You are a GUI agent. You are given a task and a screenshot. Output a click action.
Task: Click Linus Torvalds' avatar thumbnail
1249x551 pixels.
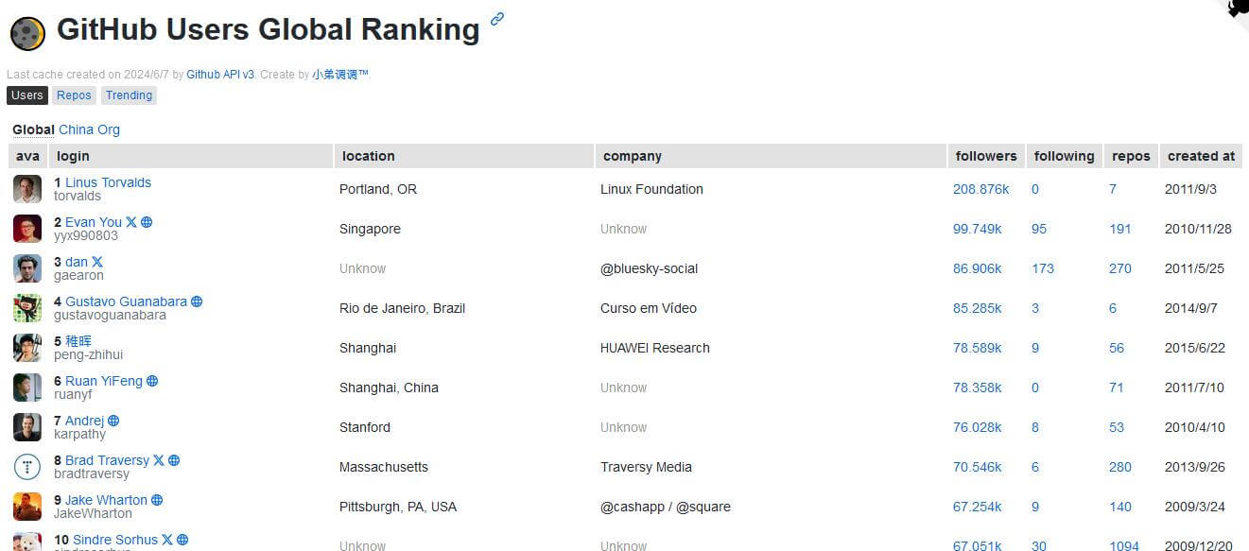point(27,189)
